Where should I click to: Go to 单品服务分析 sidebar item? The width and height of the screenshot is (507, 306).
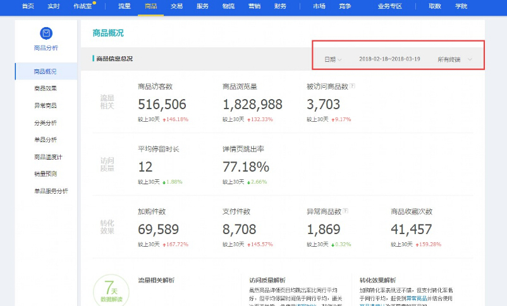tap(51, 191)
